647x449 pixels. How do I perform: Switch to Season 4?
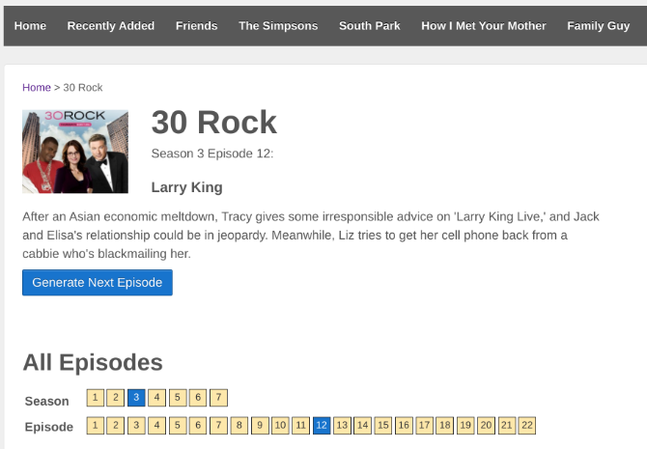pyautogui.click(x=157, y=398)
